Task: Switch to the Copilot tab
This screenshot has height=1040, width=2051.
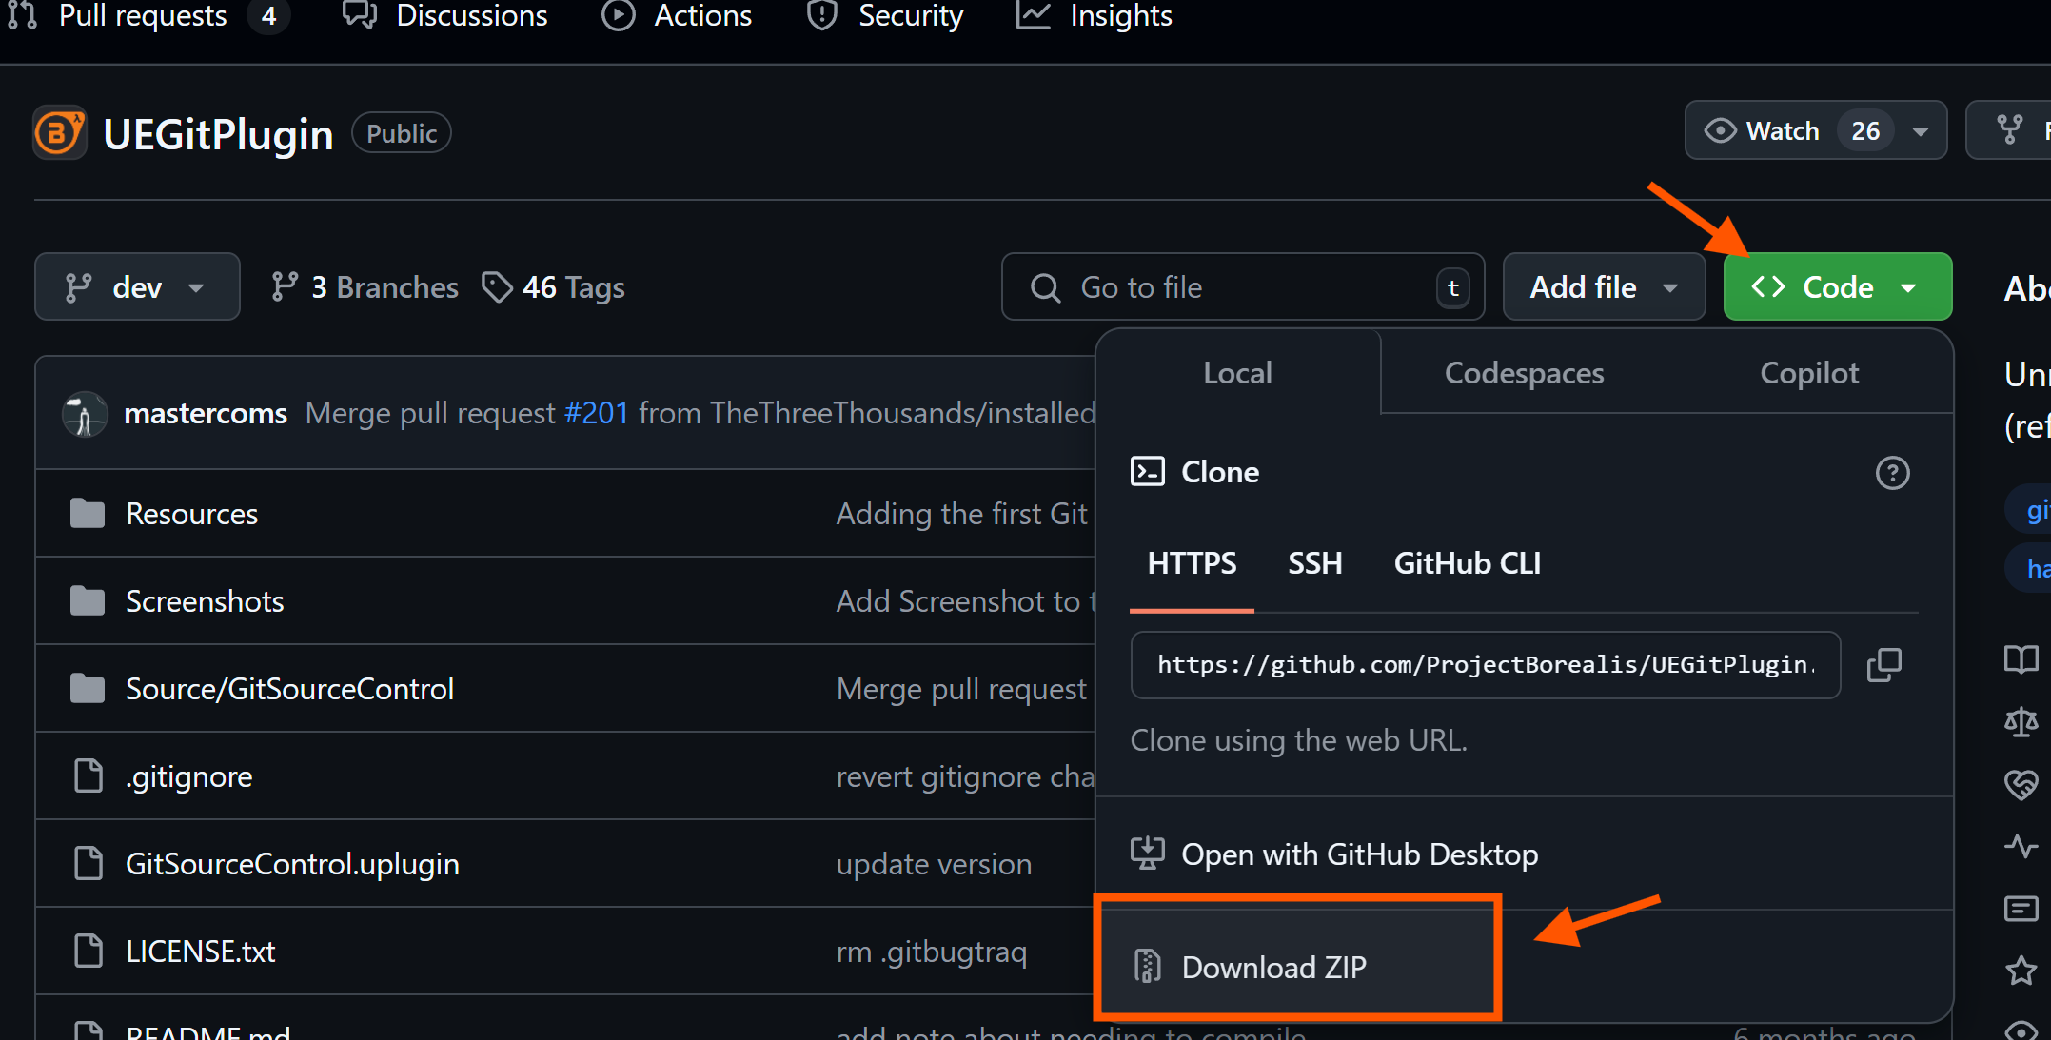Action: click(1808, 372)
